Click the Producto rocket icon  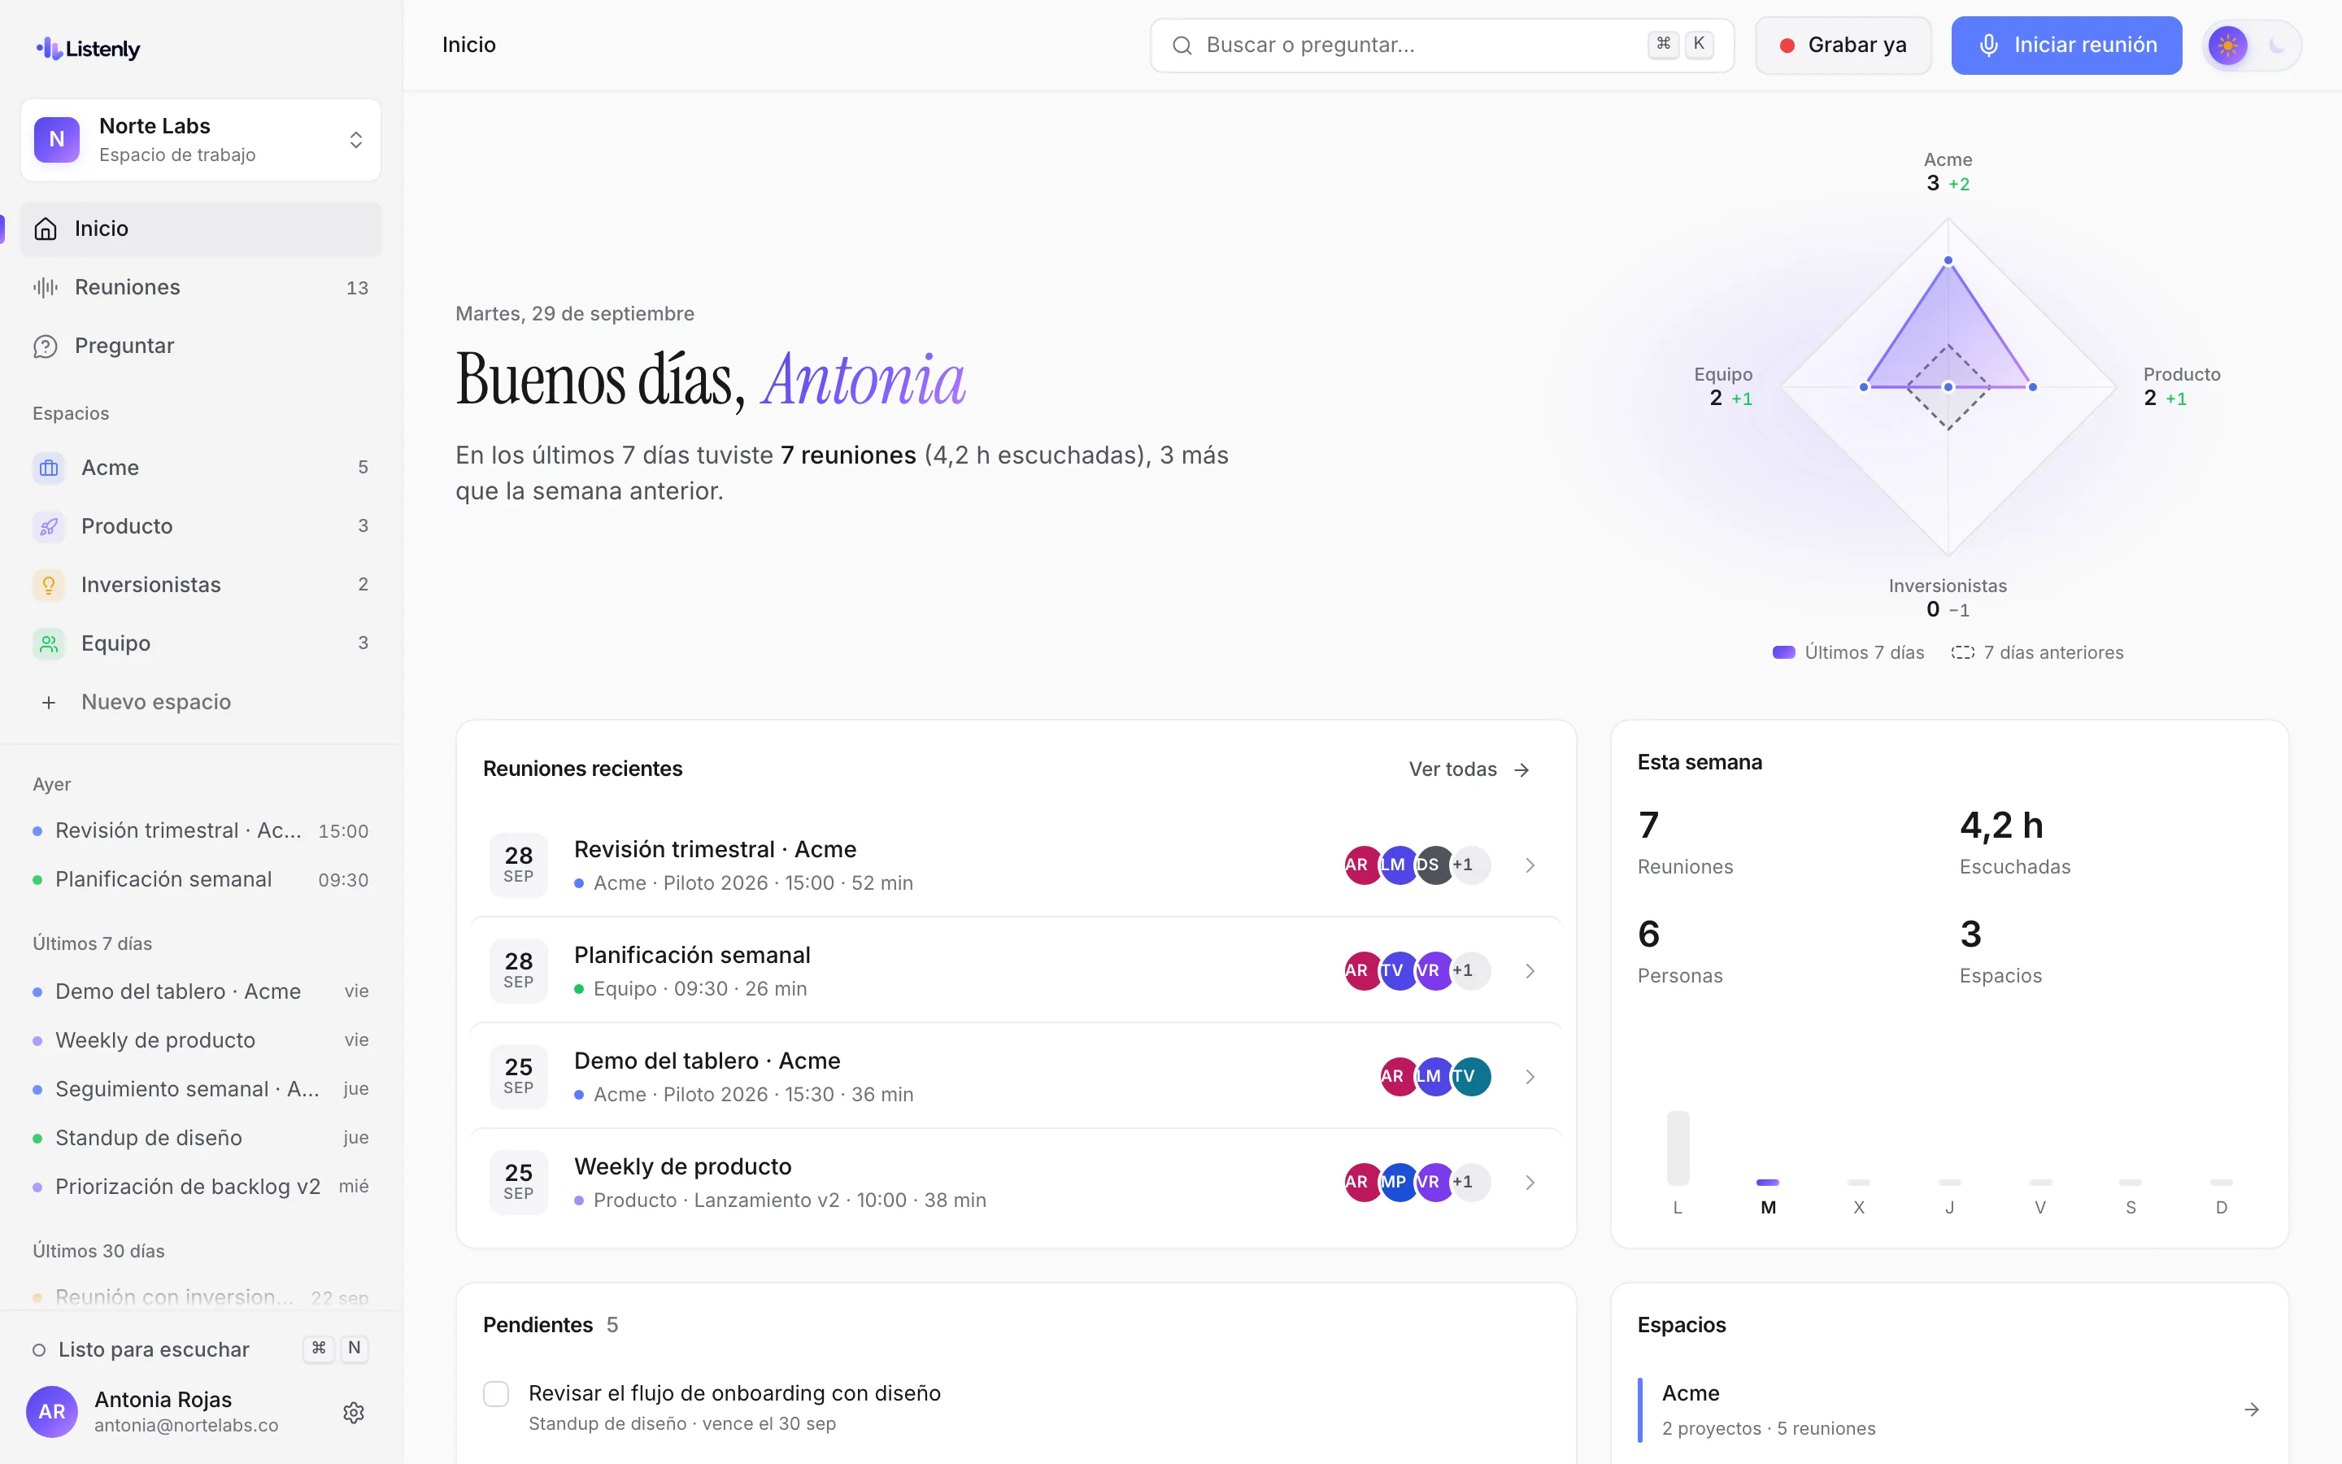[49, 527]
